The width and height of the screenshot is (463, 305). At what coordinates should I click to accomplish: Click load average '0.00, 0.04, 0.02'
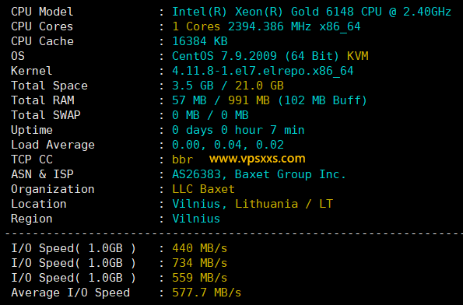tap(228, 145)
